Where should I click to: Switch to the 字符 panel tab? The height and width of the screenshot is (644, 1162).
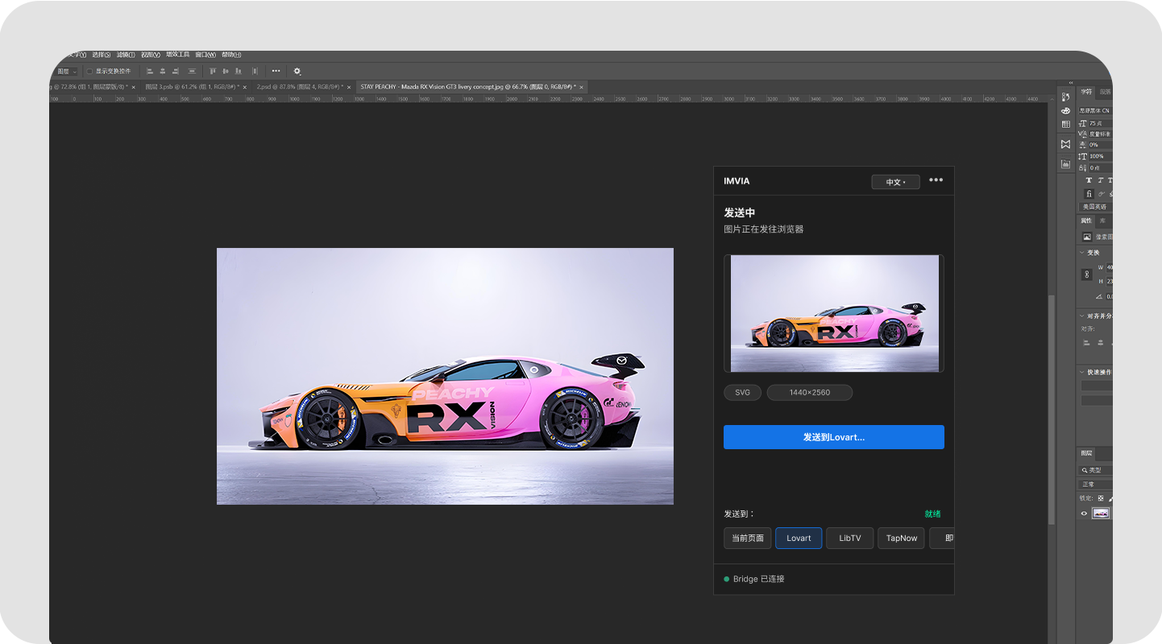tap(1087, 92)
